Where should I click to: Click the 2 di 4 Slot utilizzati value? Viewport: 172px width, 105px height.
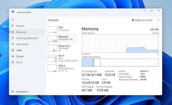(142, 74)
